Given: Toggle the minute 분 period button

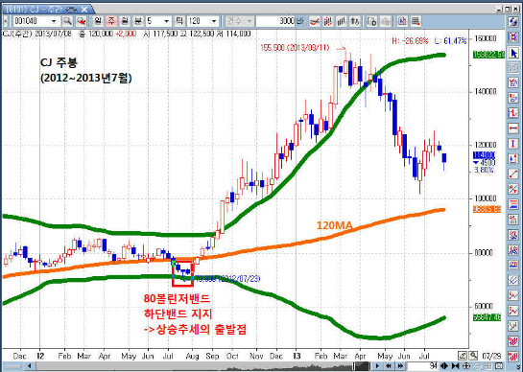Looking at the screenshot, I should click(x=138, y=21).
